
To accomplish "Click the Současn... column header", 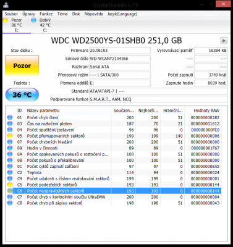I will click(x=124, y=111).
